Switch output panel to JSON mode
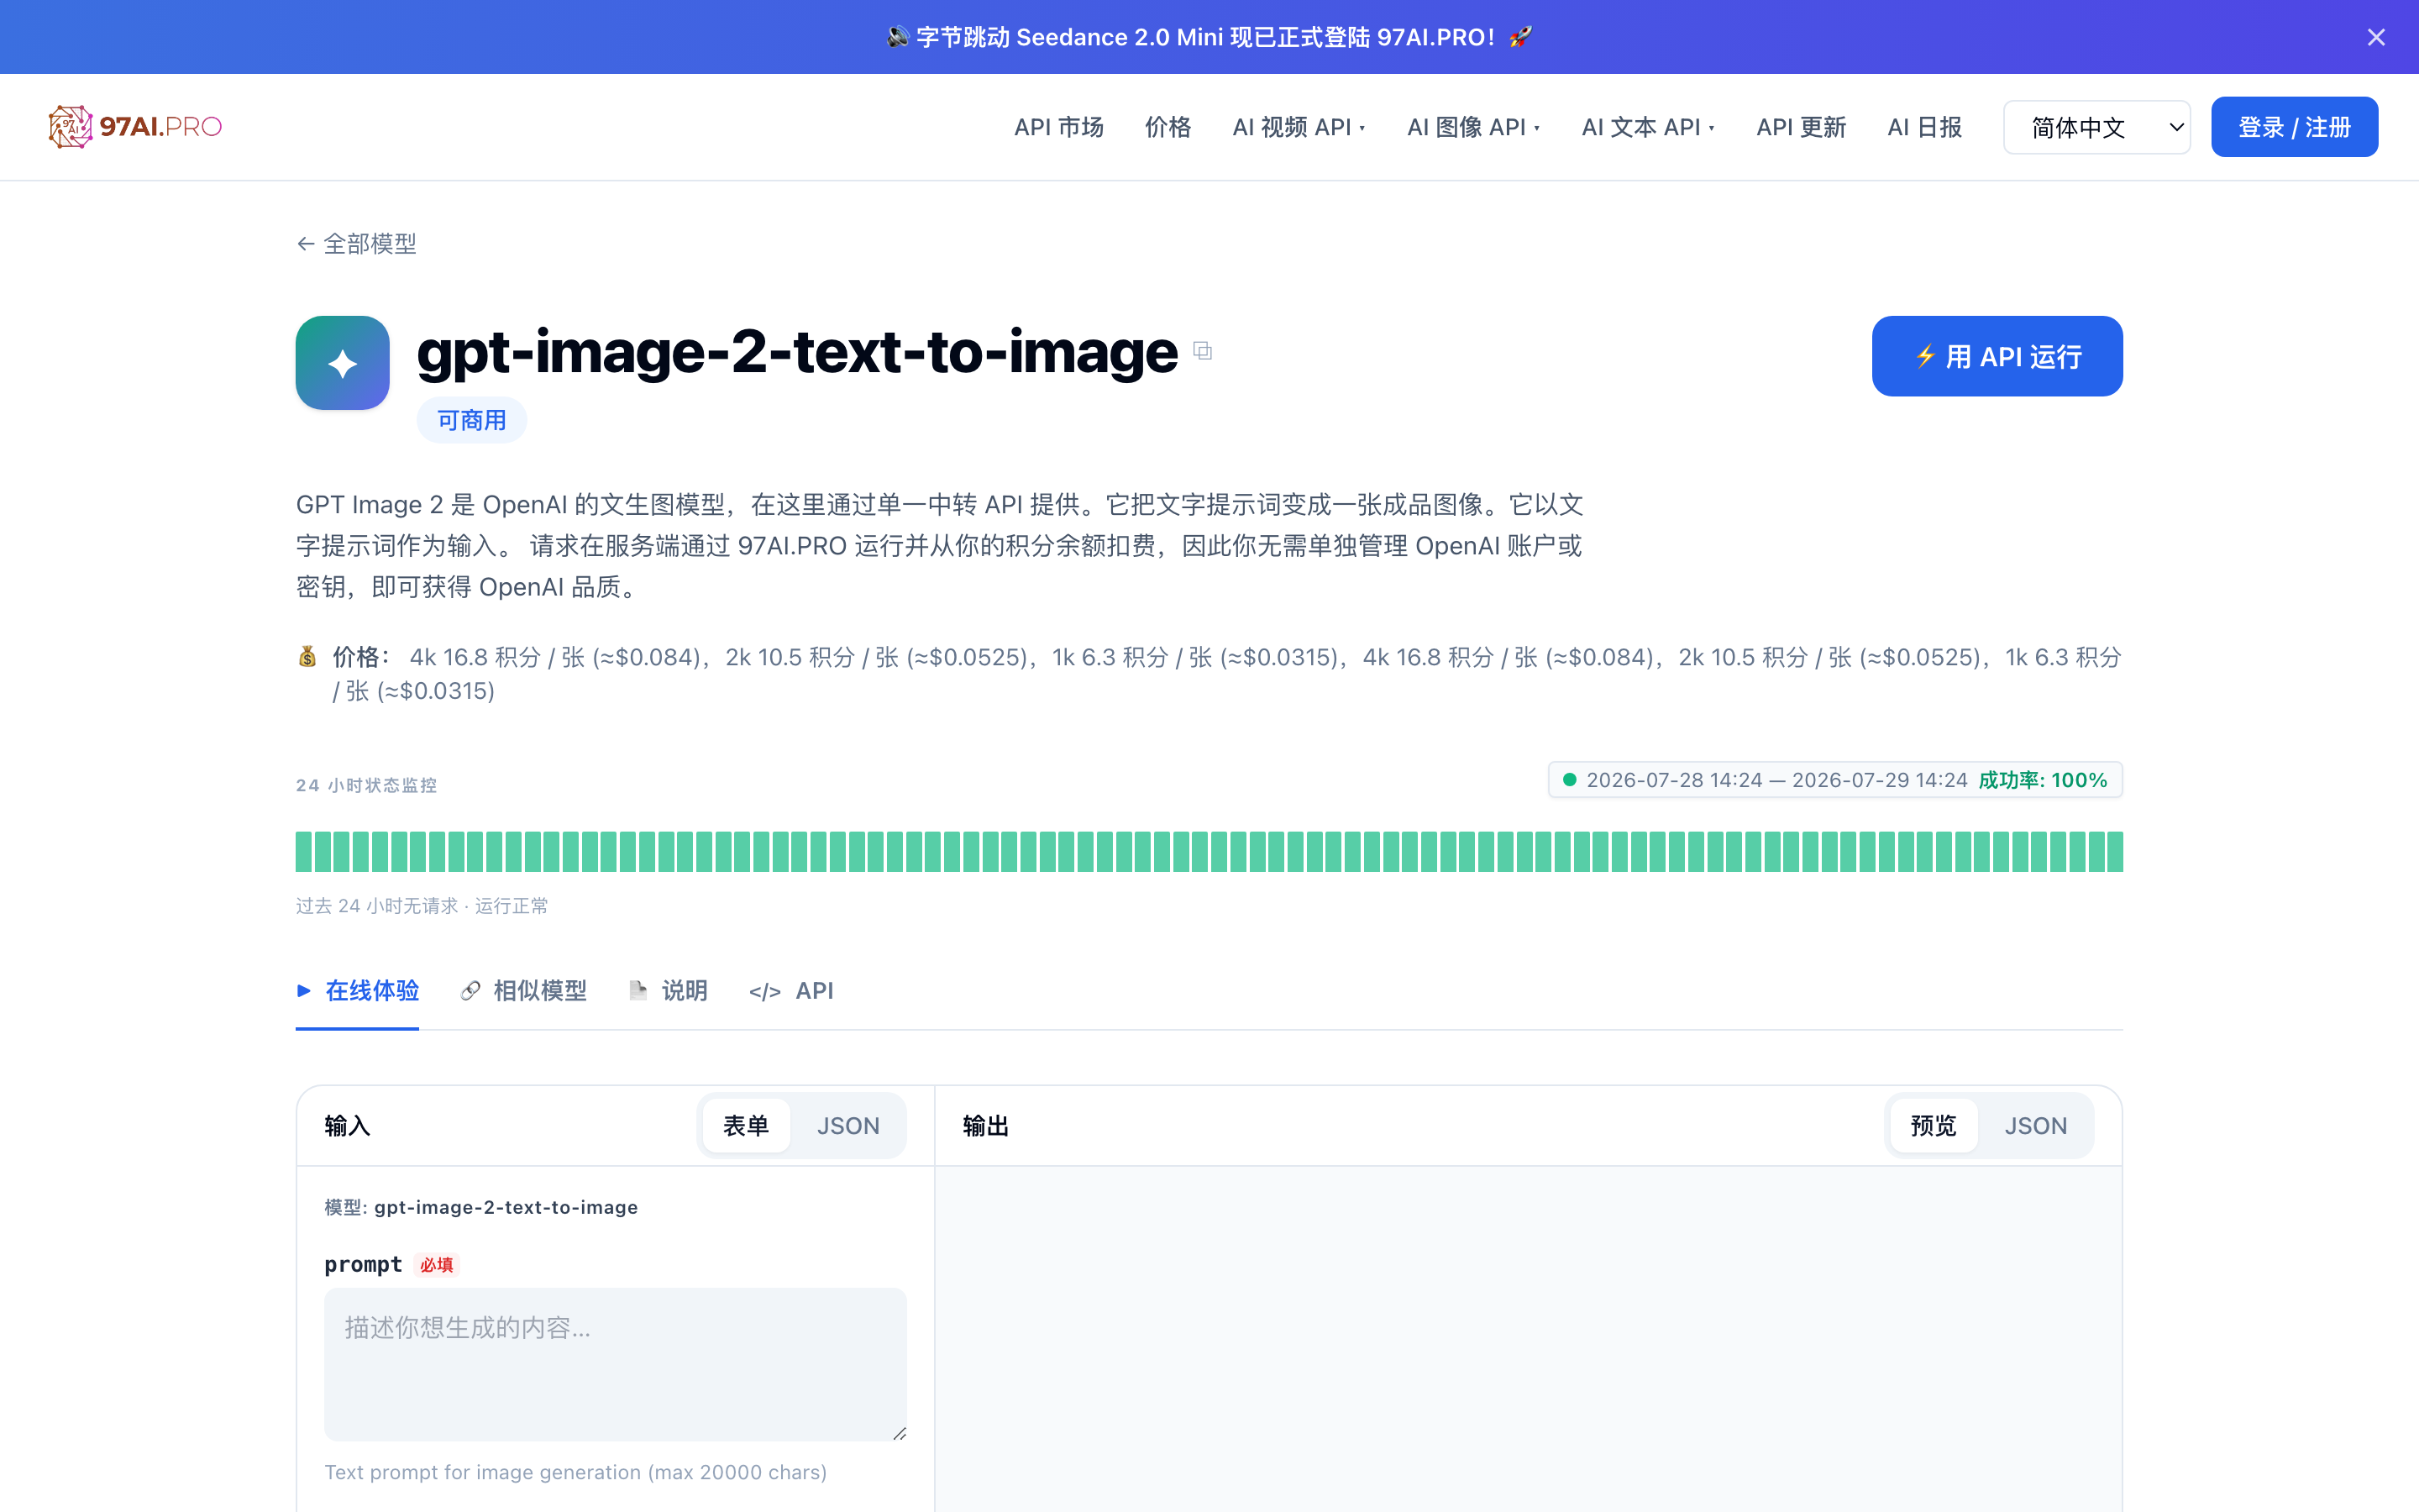 coord(2036,1126)
